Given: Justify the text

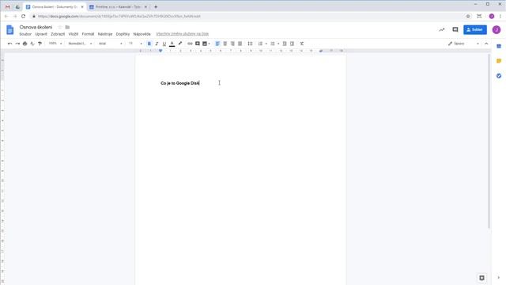Looking at the screenshot, I should tap(240, 44).
